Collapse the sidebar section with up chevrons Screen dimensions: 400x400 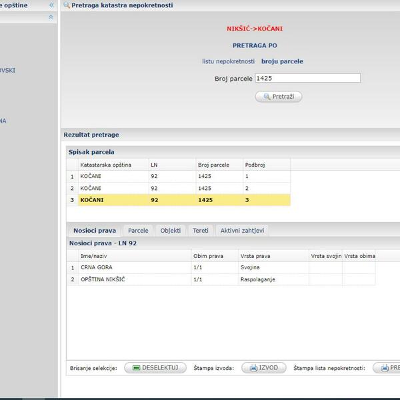click(x=51, y=17)
